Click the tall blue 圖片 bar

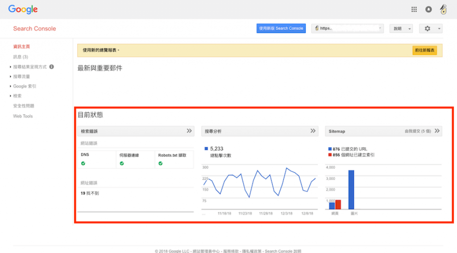(x=351, y=190)
